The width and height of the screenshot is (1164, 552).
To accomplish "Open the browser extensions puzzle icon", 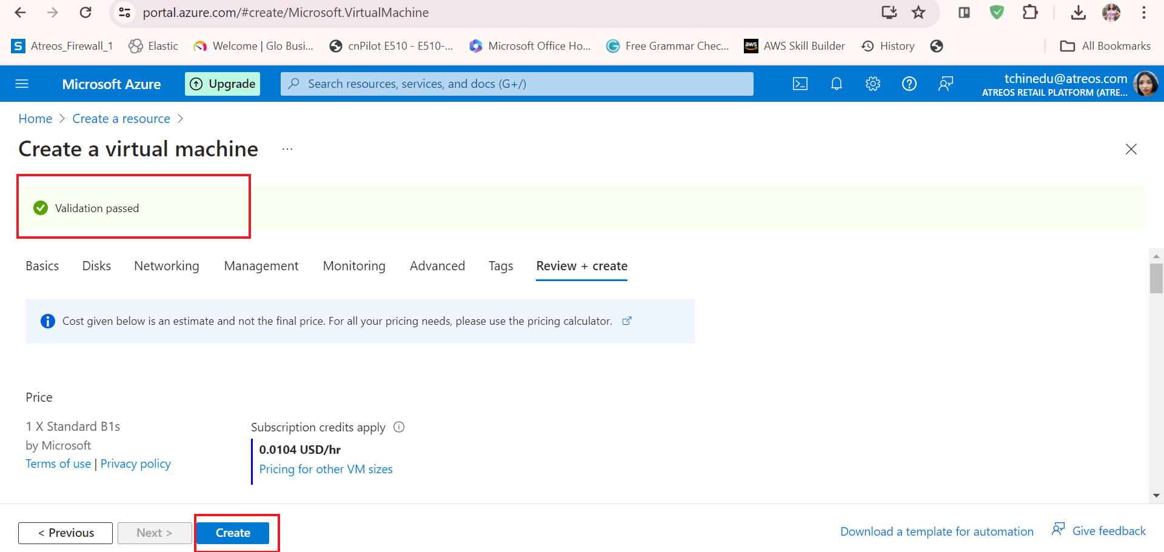I will click(1030, 13).
